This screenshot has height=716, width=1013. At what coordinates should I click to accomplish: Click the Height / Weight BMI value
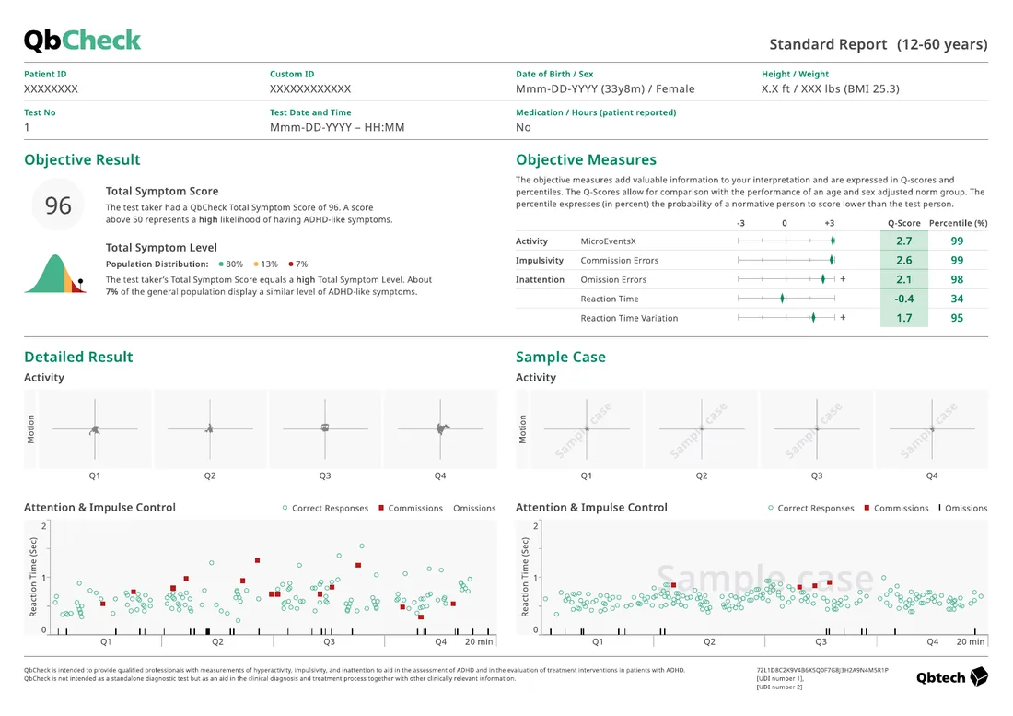point(830,88)
